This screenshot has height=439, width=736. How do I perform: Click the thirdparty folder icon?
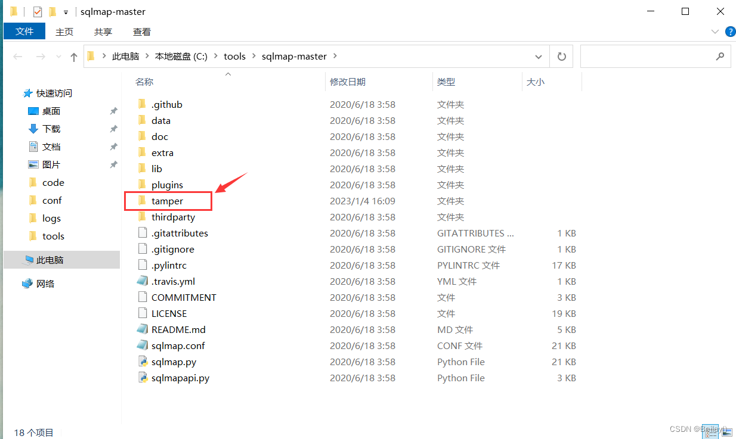click(142, 217)
